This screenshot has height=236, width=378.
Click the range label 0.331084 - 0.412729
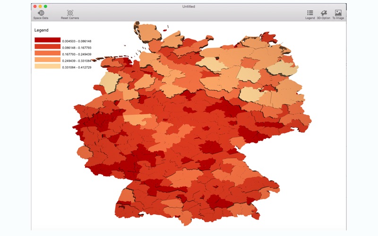tap(77, 67)
